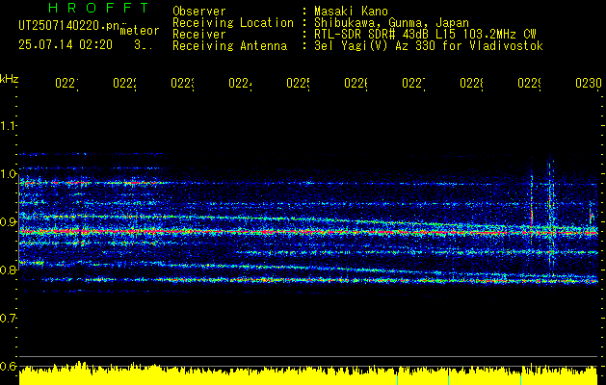This screenshot has width=606, height=385.
Task: Click the vertical meteor echo burst after the 0229 marker
Action: (551, 218)
